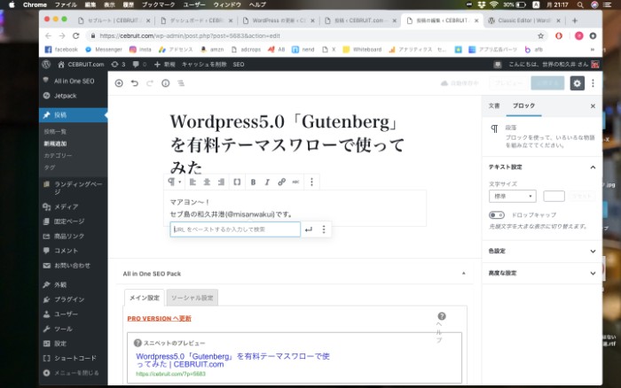Click the URL paste input field

tap(234, 229)
